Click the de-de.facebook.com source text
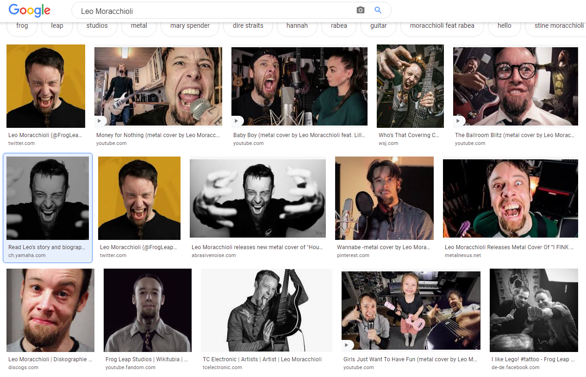This screenshot has width=586, height=377. click(x=515, y=368)
